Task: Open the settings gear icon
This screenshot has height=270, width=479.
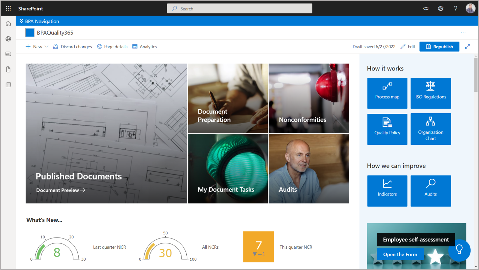Action: (441, 9)
